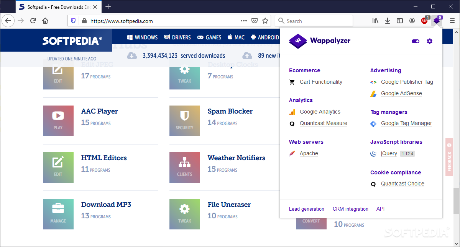Open the Google Publisher Tag link
This screenshot has width=460, height=247.
click(407, 82)
